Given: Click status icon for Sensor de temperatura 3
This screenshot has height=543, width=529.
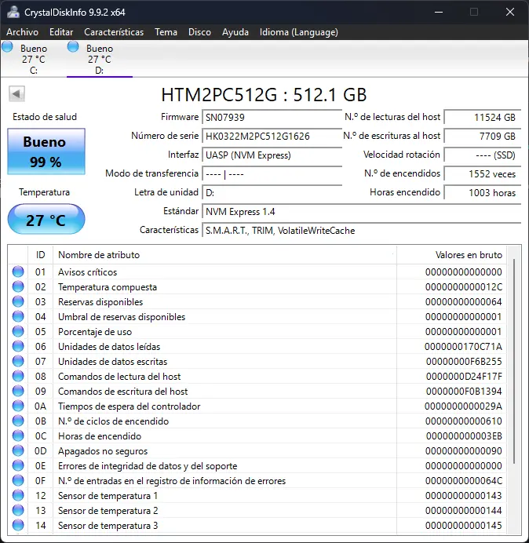Looking at the screenshot, I should 18,525.
